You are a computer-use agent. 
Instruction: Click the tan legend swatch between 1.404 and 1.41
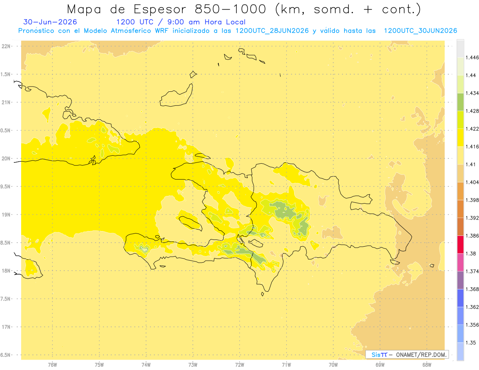(460, 173)
